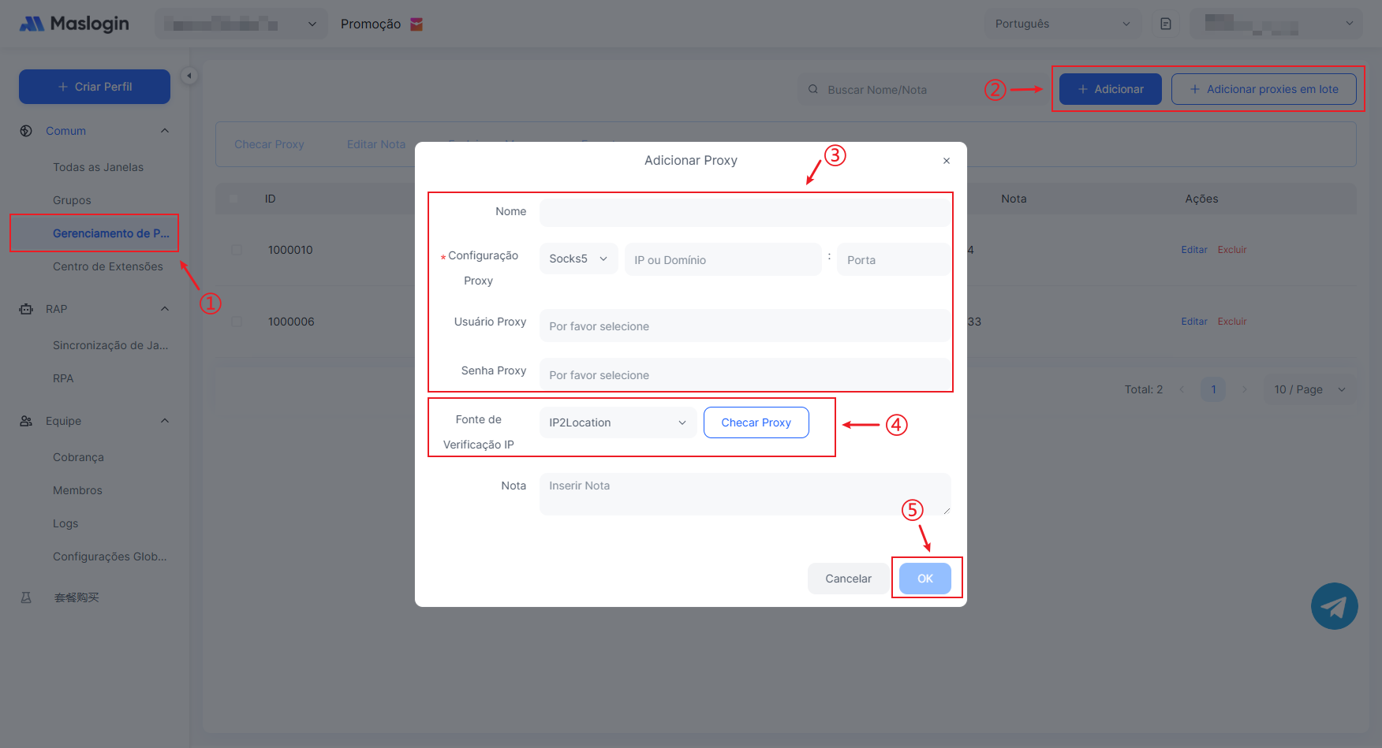Open the document icon in top bar
Viewport: 1382px width, 748px height.
[x=1166, y=24]
